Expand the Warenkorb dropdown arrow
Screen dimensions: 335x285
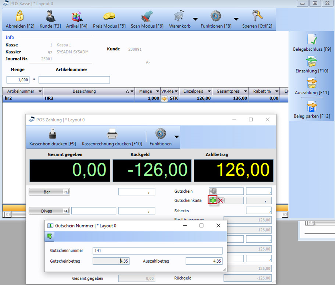195,19
